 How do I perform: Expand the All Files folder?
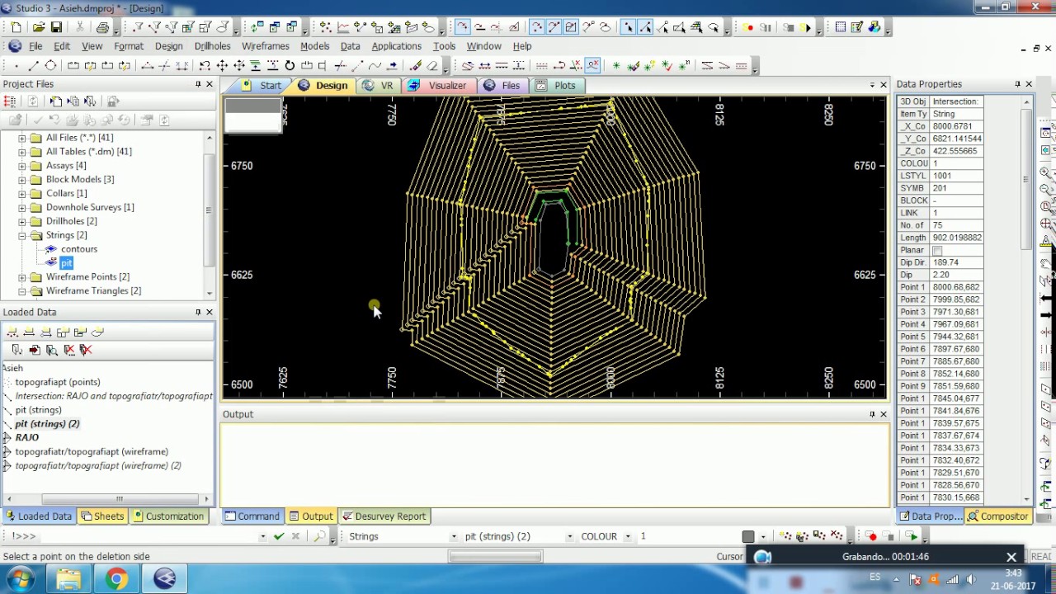click(x=22, y=138)
